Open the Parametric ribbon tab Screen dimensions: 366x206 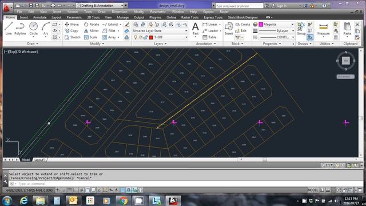pyautogui.click(x=74, y=17)
